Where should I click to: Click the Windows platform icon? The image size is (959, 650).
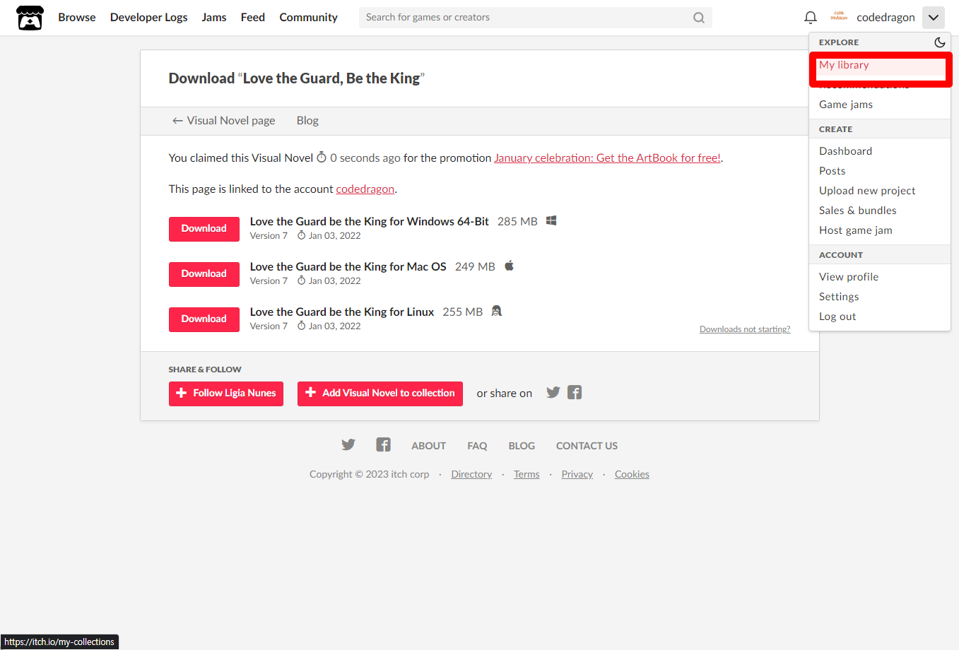(x=551, y=221)
